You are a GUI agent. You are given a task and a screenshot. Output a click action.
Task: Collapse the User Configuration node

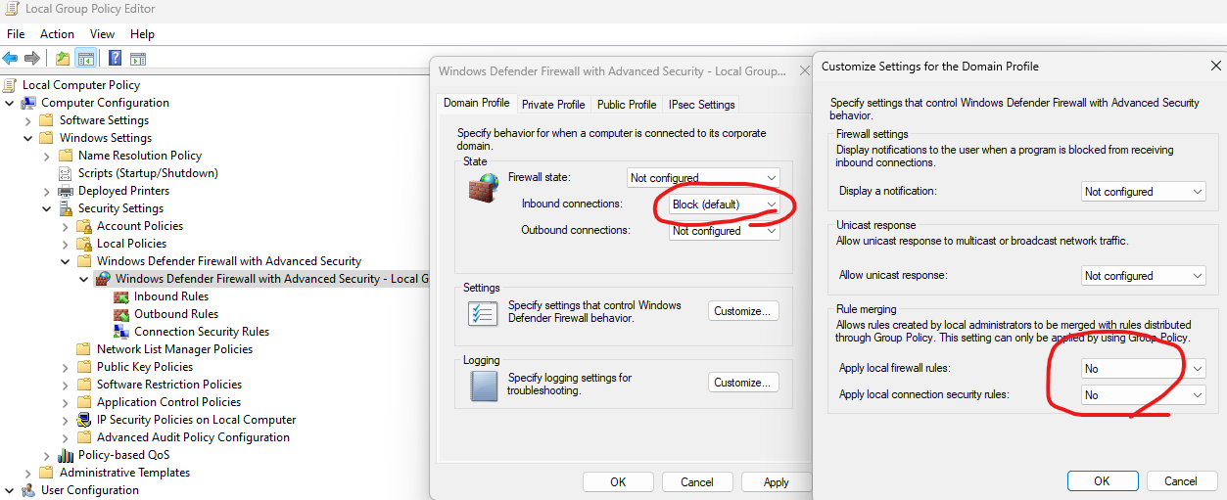10,490
